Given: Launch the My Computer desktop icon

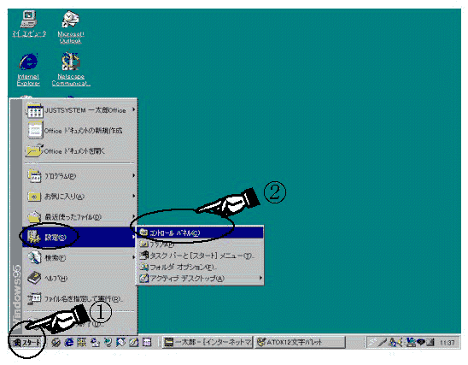Looking at the screenshot, I should pyautogui.click(x=29, y=24).
